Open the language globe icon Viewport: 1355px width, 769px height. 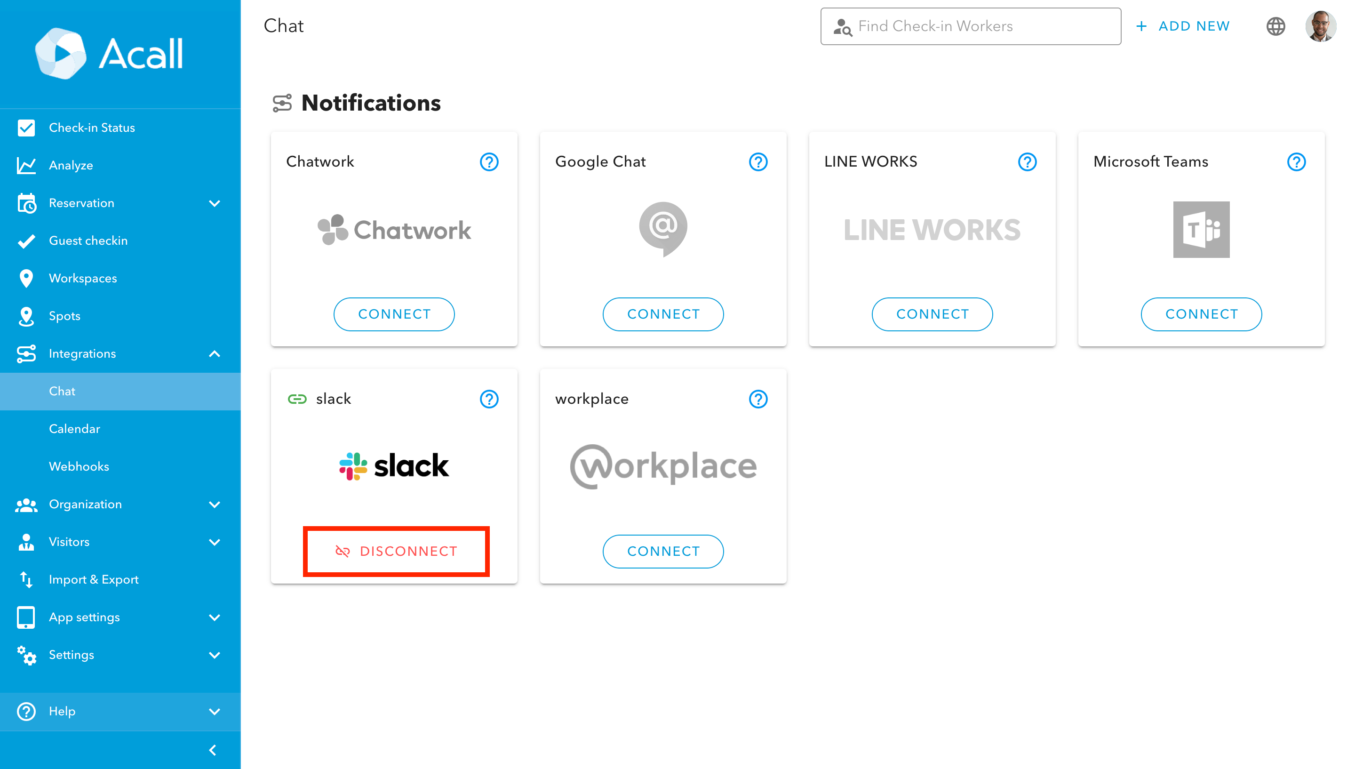pos(1275,26)
